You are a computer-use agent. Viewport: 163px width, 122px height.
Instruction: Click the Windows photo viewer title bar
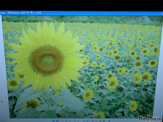[x=81, y=13]
